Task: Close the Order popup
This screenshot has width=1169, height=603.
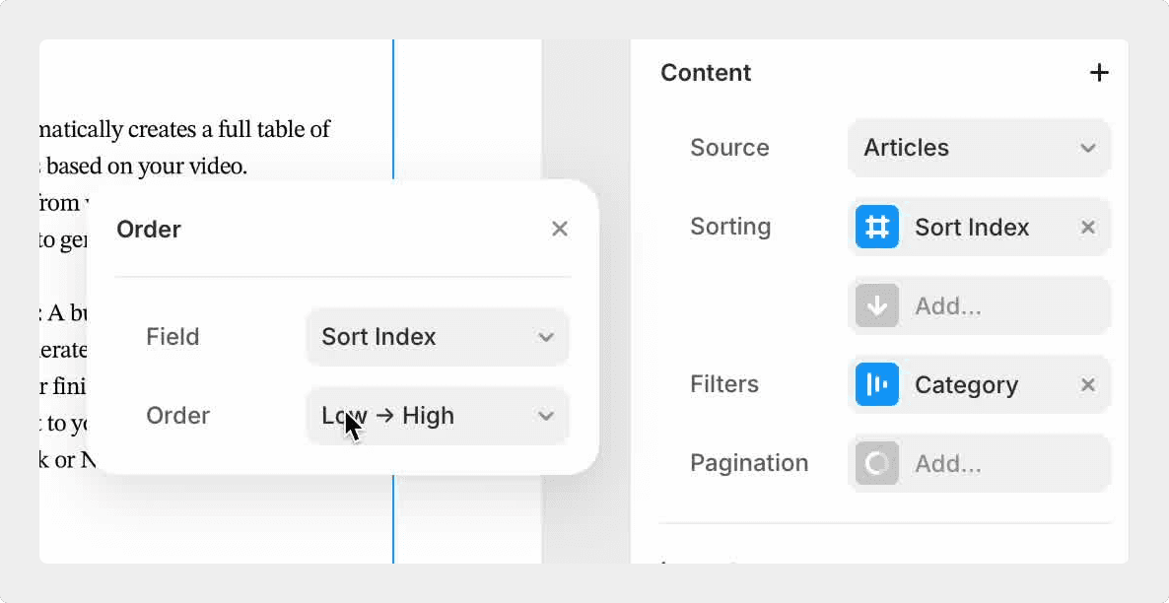Action: click(559, 229)
